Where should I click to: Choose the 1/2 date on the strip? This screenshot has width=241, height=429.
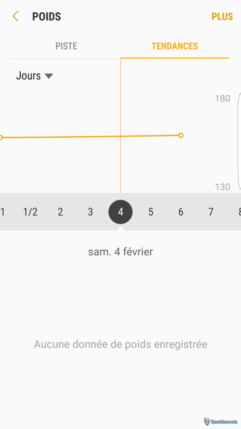click(30, 212)
